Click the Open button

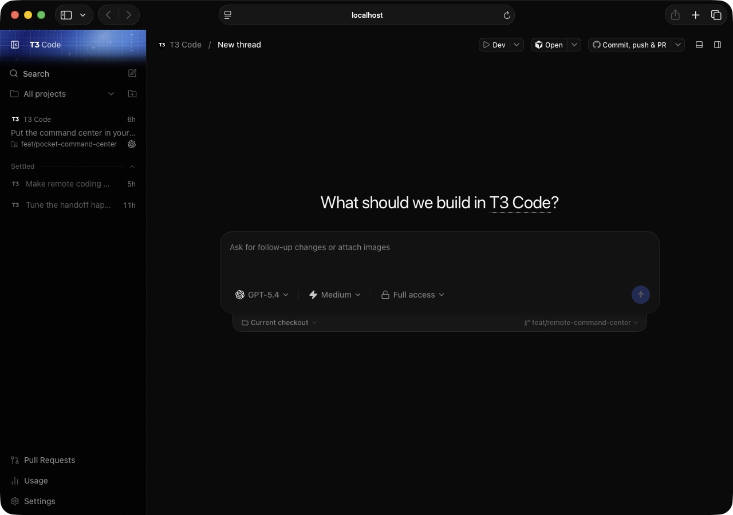click(549, 45)
